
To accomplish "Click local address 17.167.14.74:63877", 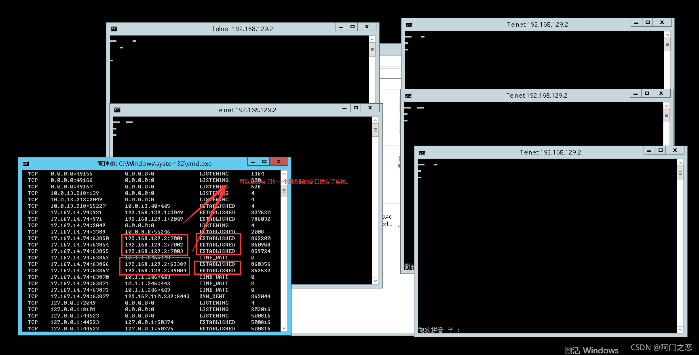I will (80, 297).
